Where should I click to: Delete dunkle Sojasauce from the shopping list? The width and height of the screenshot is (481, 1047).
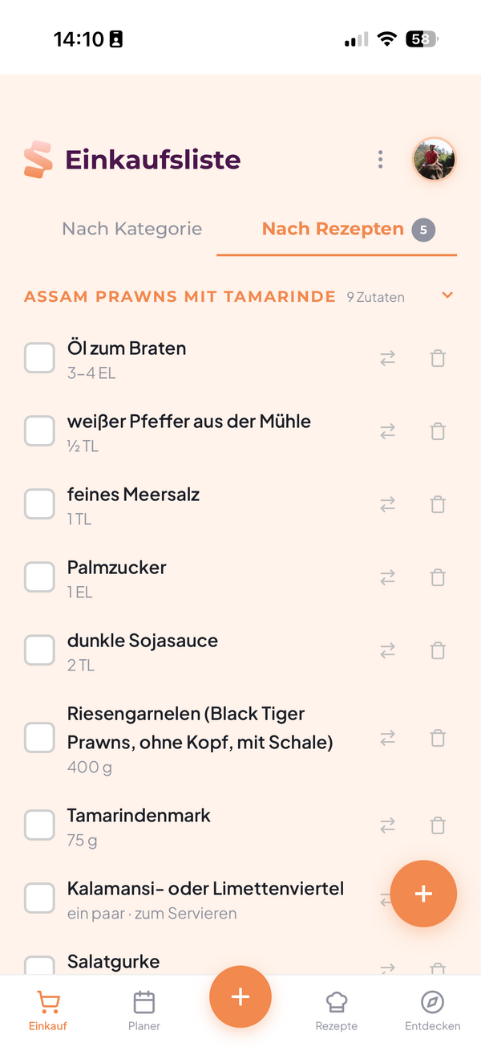(438, 650)
